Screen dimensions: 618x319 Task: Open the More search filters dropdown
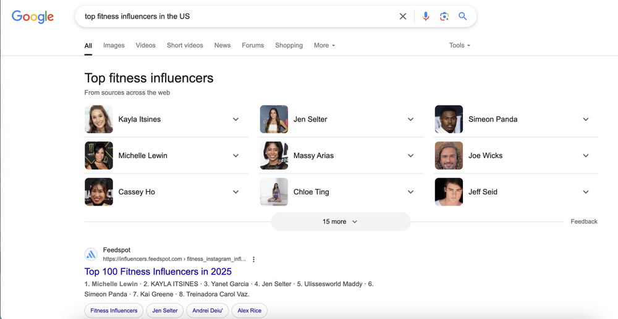click(324, 45)
